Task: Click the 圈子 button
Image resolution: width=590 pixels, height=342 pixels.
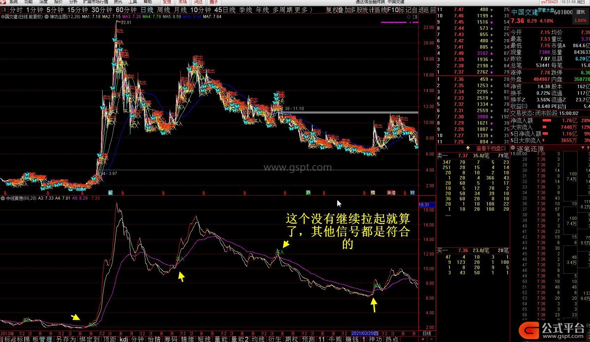Action: click(214, 2)
